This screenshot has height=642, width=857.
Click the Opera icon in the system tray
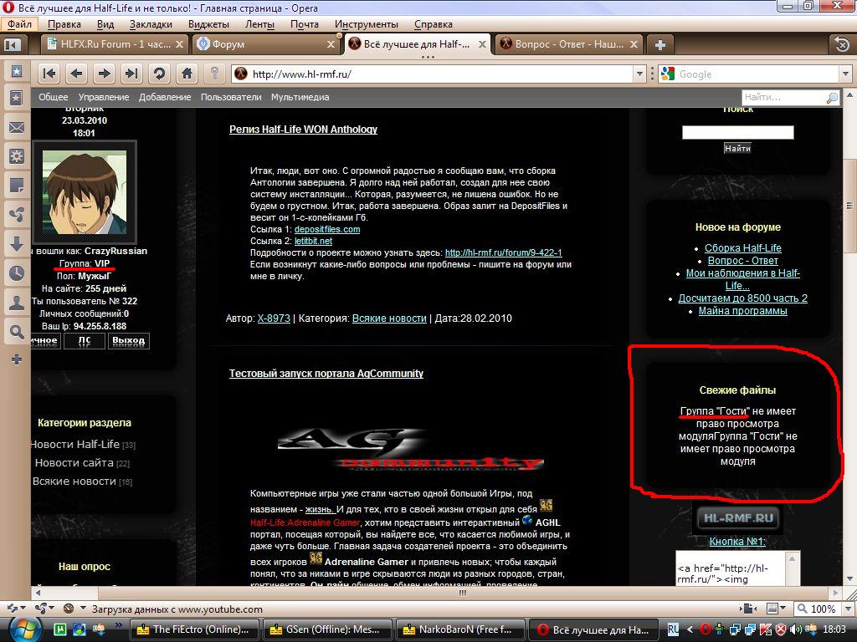pyautogui.click(x=706, y=629)
